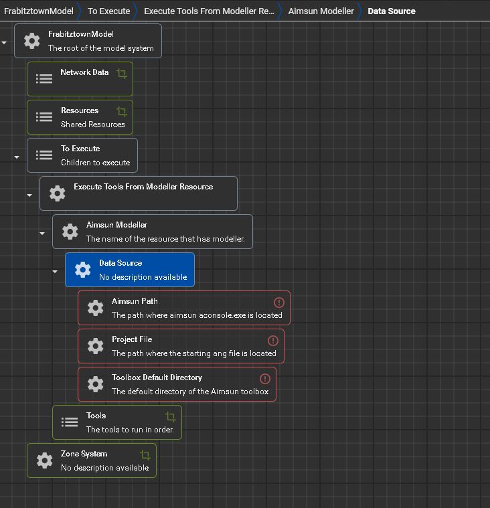Select 'The path where aimsun aconsole.exe is located'
Viewport: 490px width, 508px height.
197,315
